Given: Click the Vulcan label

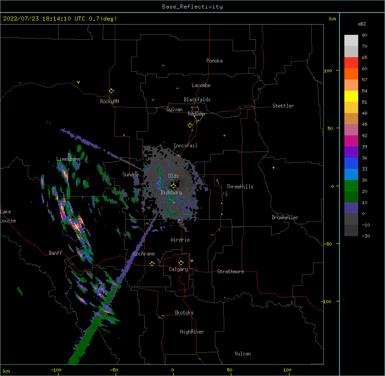Looking at the screenshot, I should (x=243, y=354).
